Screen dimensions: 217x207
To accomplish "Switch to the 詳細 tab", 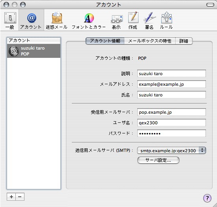I will pyautogui.click(x=184, y=41).
